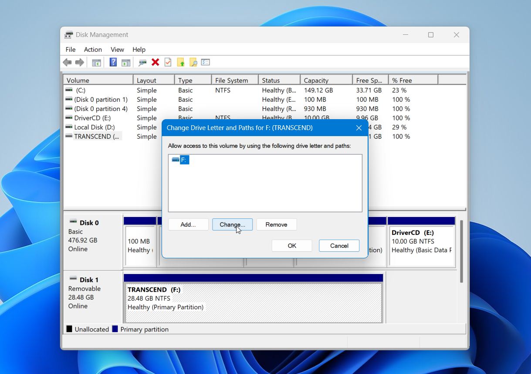Click the Primary partition legend swatch
The image size is (531, 374).
point(115,329)
